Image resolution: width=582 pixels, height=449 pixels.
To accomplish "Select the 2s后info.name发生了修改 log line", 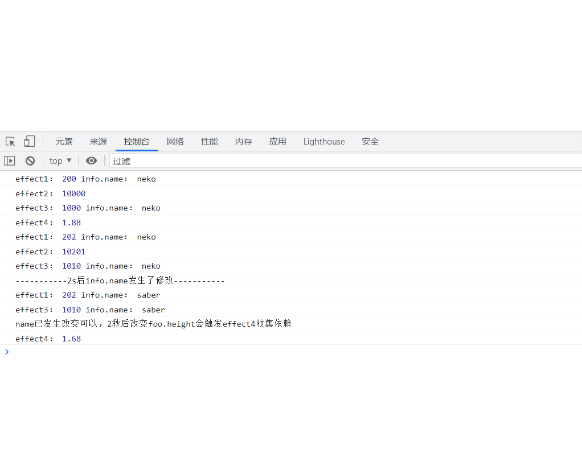I will click(120, 280).
